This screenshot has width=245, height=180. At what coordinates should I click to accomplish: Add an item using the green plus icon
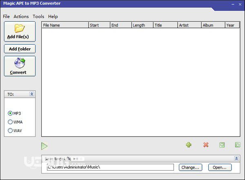(189, 145)
